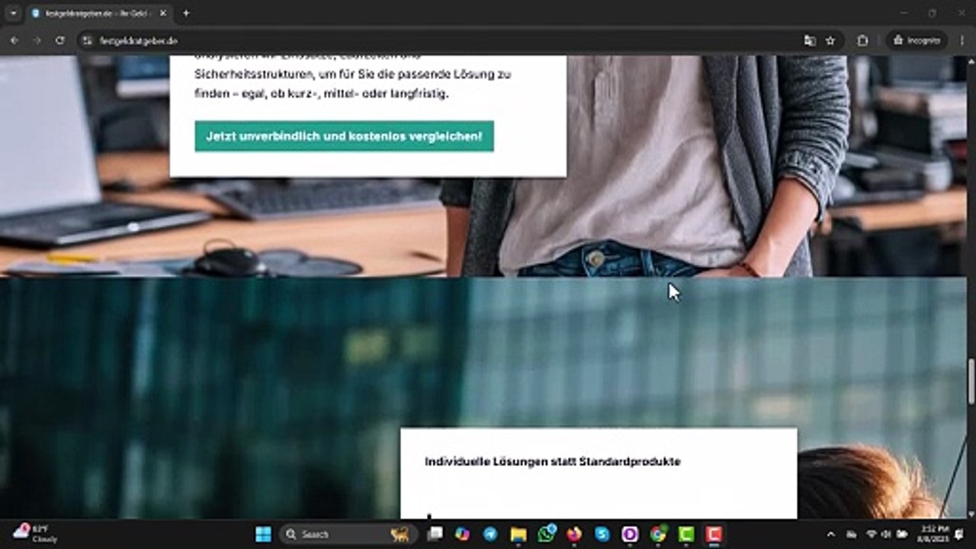Open the Windows Start menu
The width and height of the screenshot is (976, 549).
coord(263,534)
